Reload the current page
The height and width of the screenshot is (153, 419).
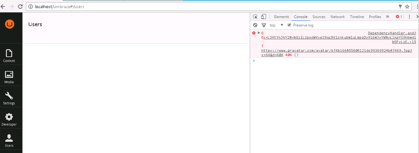[x=20, y=7]
